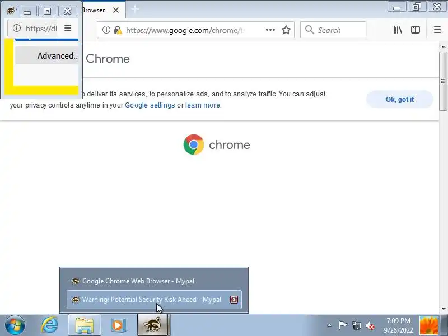
Task: Click the scrollbar down arrow
Action: [444, 309]
